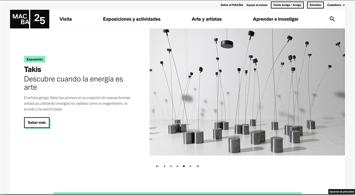Click the Apoyo al museo link
Image resolution: width=355 pixels, height=195 pixels.
[257, 5]
